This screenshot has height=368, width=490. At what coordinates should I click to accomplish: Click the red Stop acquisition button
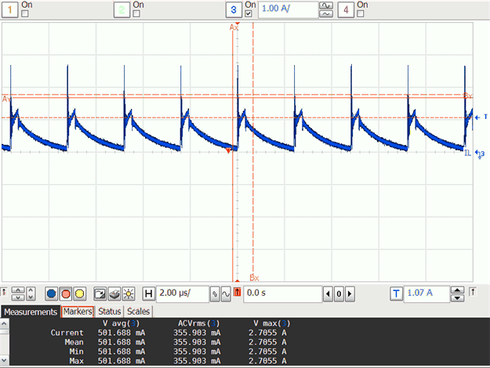point(66,294)
